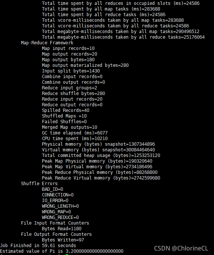This screenshot has height=255, width=214.
Task: Click the 'File Input Format Counters' heading
Action: point(55,223)
